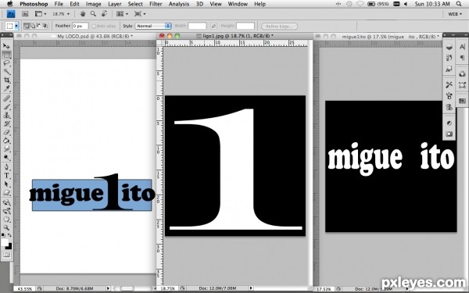Click the Refine Edge button
The width and height of the screenshot is (469, 293).
tap(279, 27)
